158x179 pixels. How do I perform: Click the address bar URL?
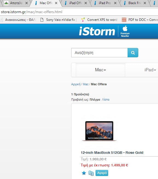31,12
